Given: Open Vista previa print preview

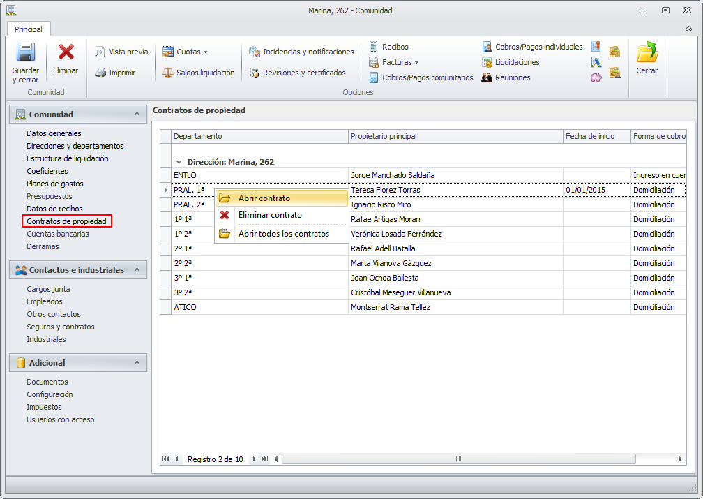Looking at the screenshot, I should pyautogui.click(x=121, y=52).
